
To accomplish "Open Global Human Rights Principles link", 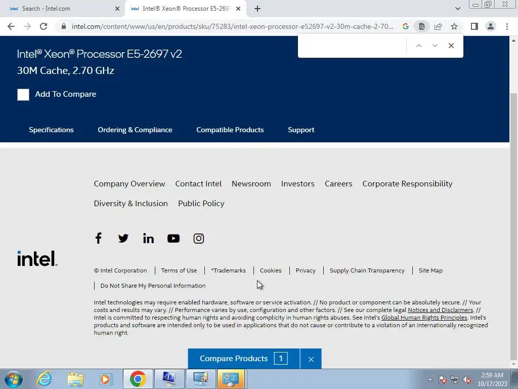I will tap(424, 318).
